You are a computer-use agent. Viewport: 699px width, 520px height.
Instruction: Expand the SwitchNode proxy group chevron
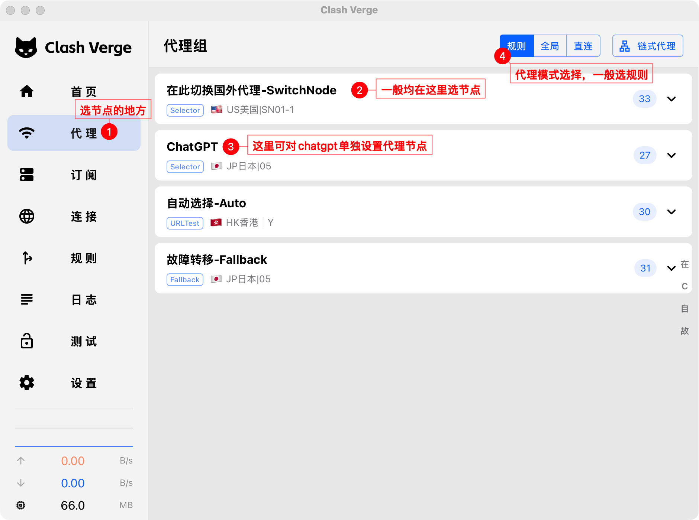671,99
